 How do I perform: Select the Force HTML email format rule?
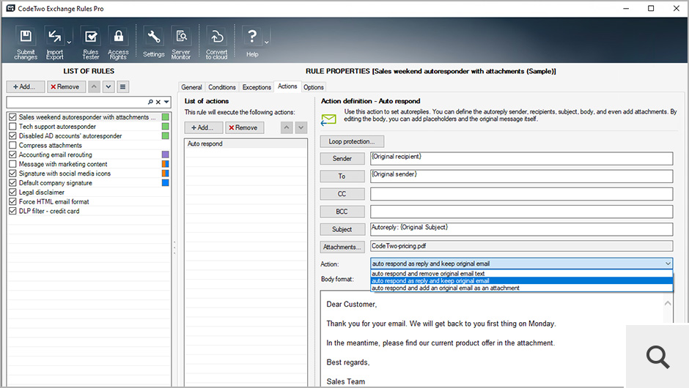click(x=89, y=201)
